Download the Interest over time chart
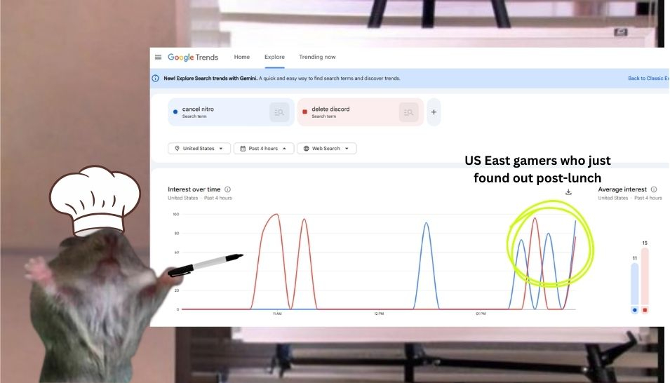This screenshot has height=383, width=670. pos(568,192)
